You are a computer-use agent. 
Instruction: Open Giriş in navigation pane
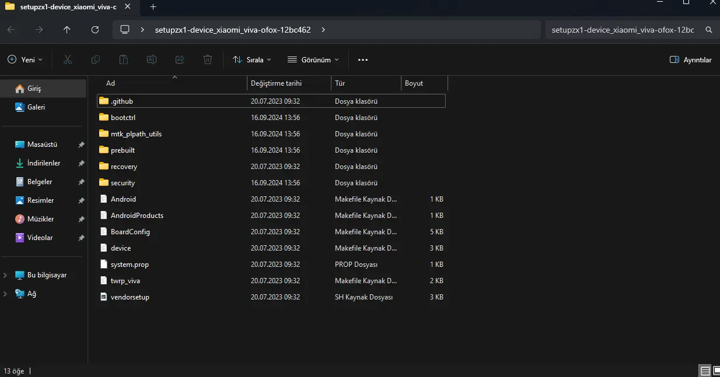coord(44,89)
